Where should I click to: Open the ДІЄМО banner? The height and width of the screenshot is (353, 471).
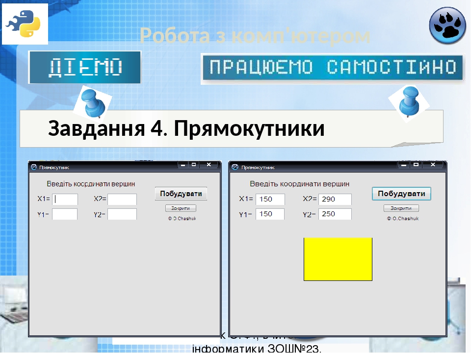tap(85, 67)
